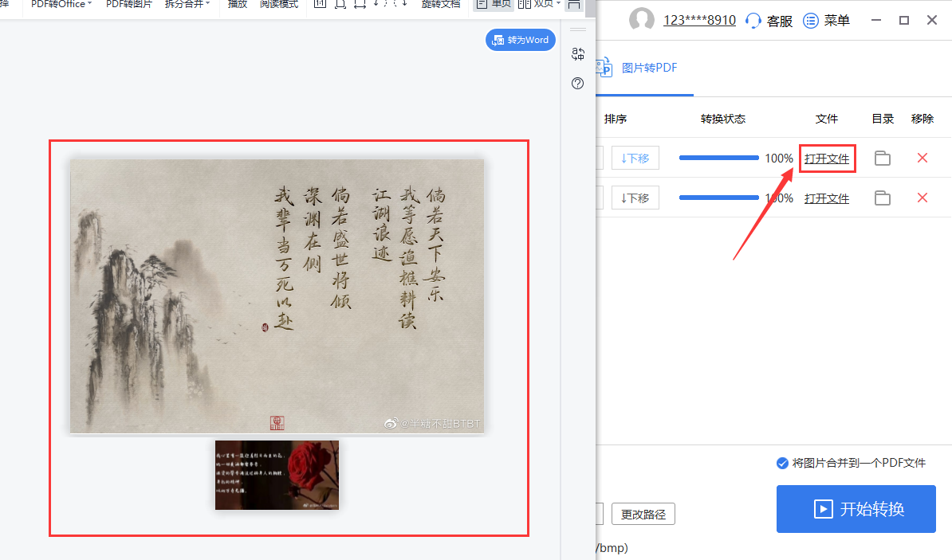
Task: Select 单页 single page view
Action: (494, 4)
